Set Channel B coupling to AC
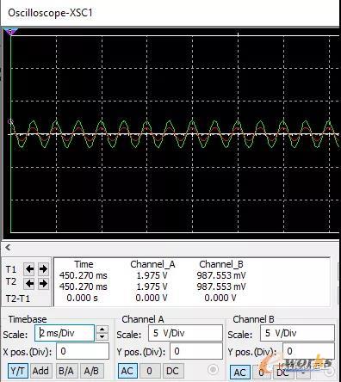 coord(239,373)
